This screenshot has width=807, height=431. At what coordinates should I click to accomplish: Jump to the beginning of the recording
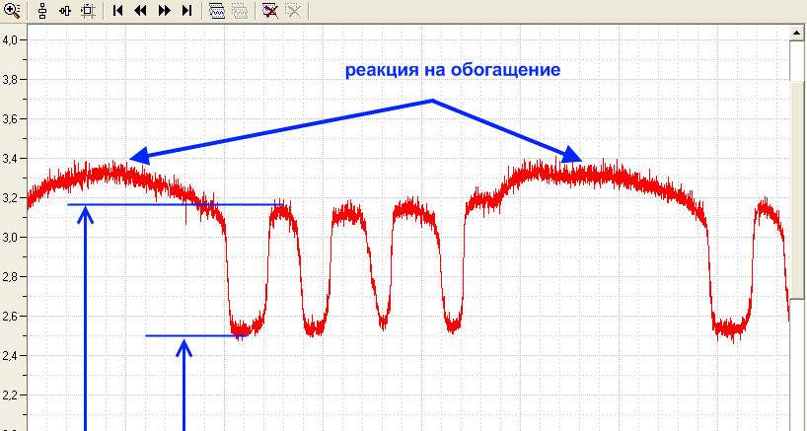[x=117, y=10]
